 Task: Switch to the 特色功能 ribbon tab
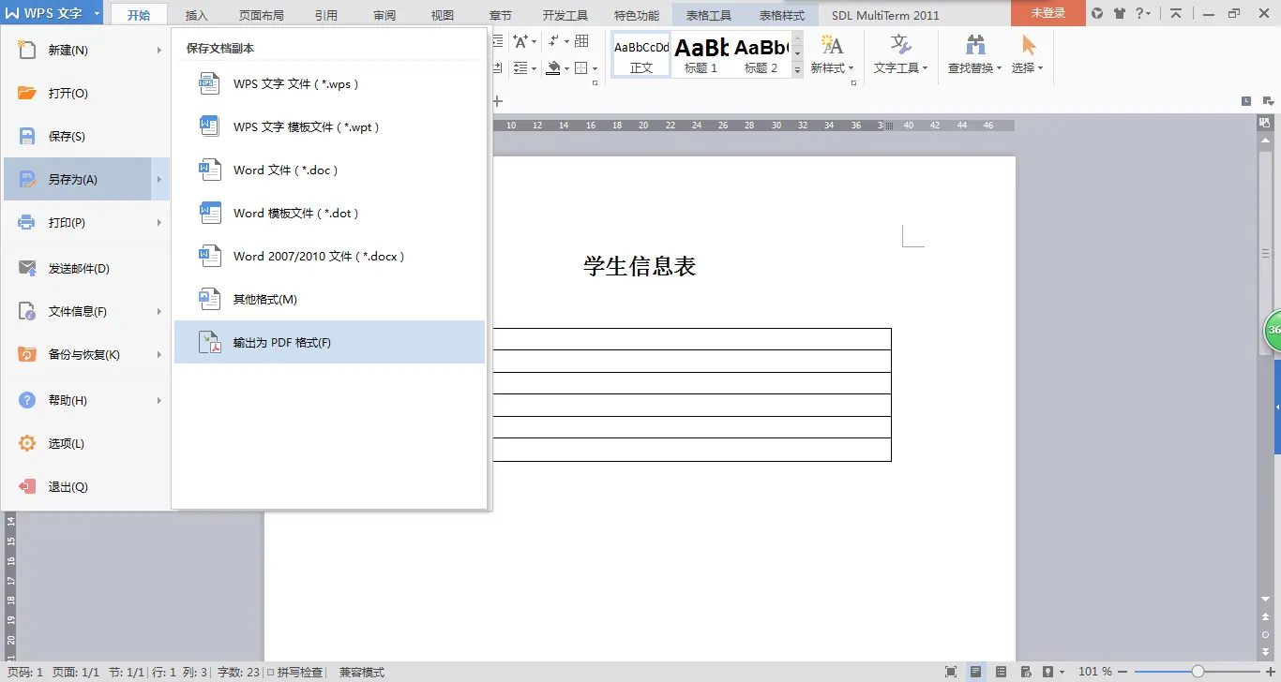pyautogui.click(x=637, y=15)
